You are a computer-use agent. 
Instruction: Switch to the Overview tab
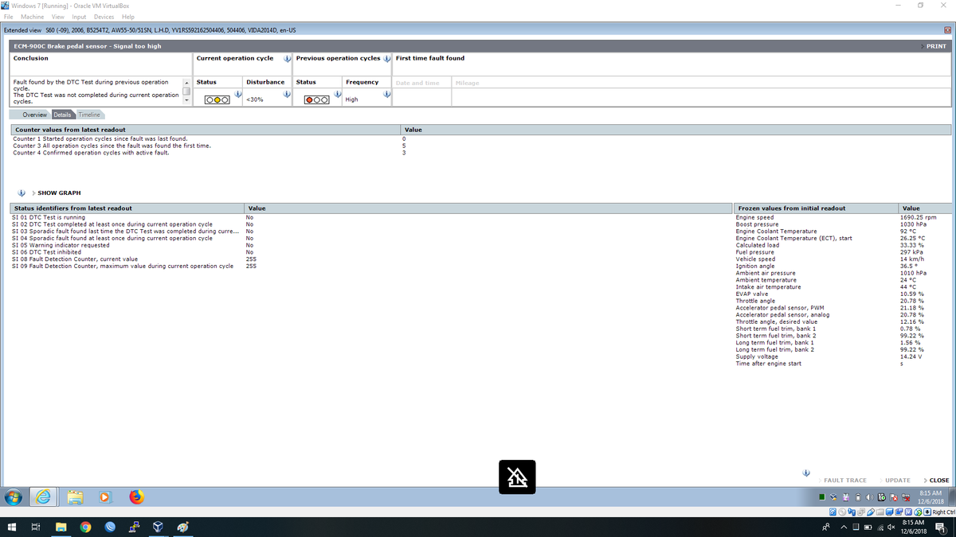34,115
